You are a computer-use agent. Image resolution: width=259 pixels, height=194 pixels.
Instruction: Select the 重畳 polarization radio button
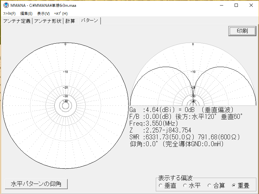coord(241,186)
